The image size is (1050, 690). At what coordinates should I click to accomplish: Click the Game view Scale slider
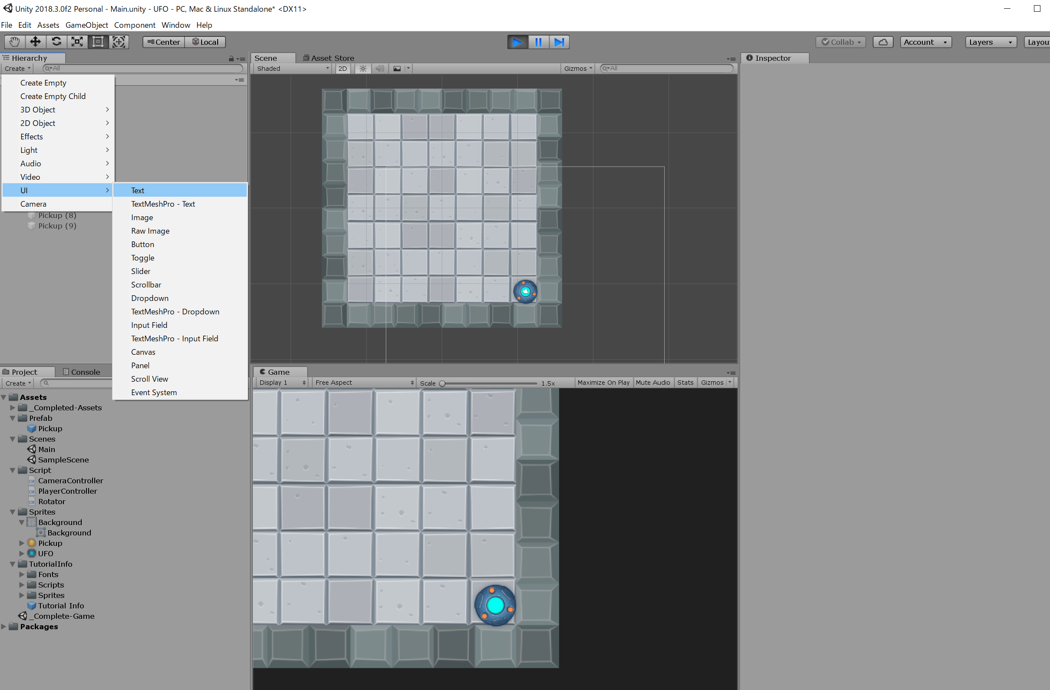coord(489,383)
